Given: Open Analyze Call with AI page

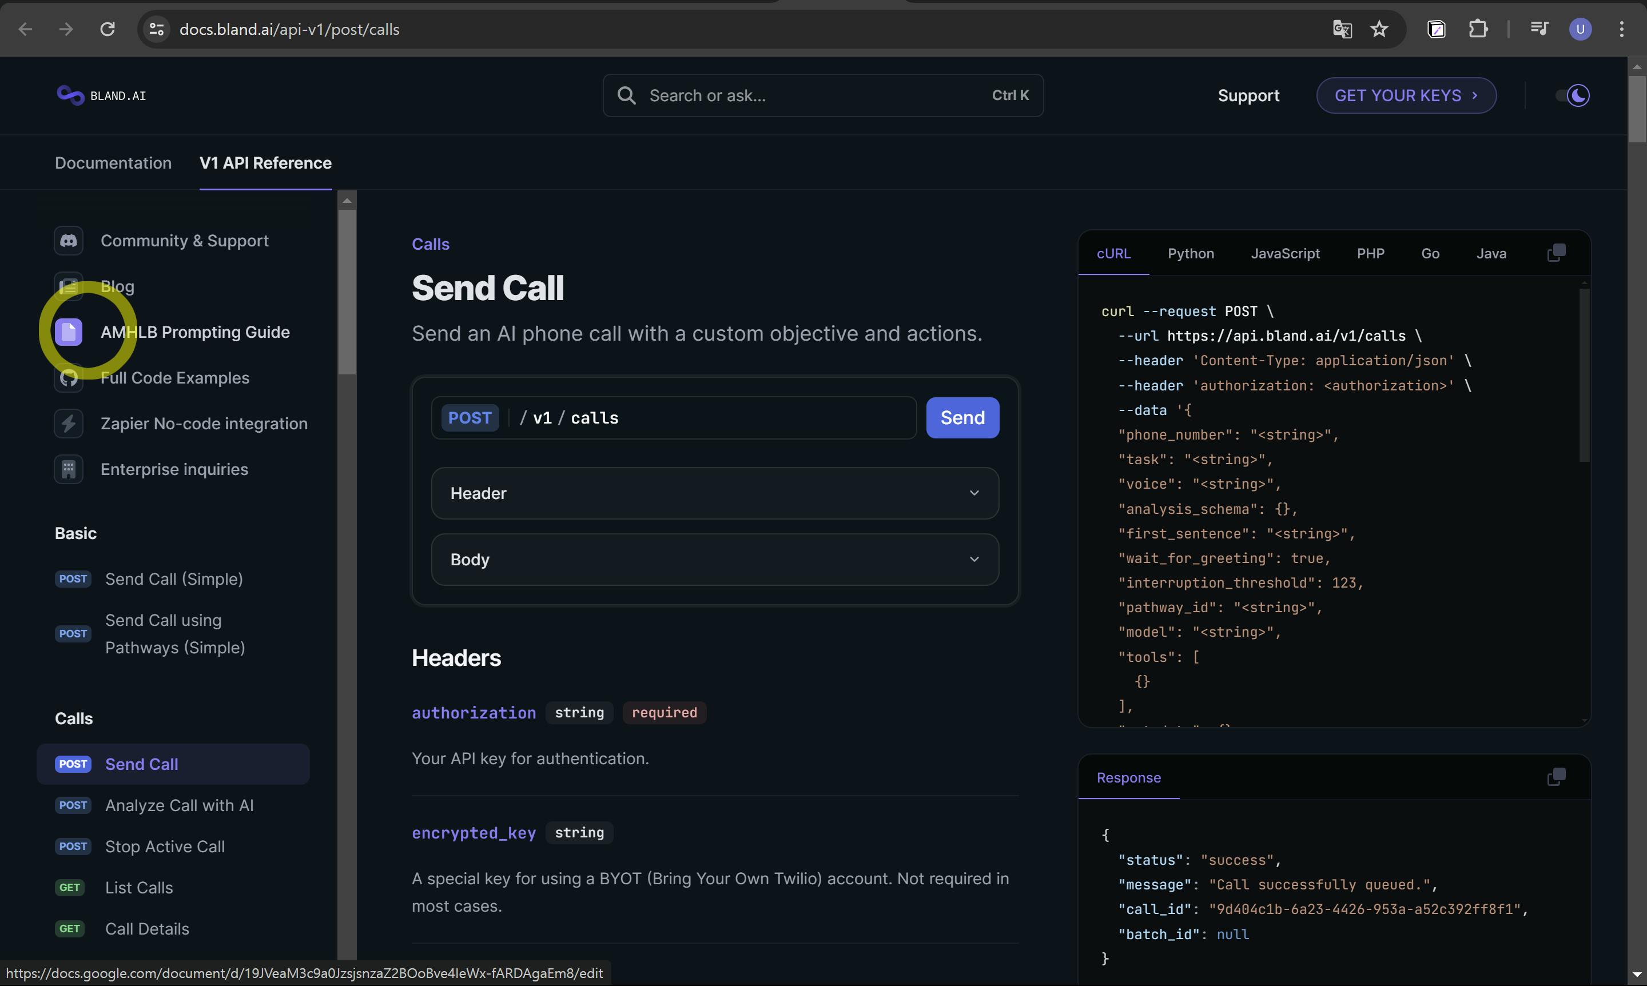Looking at the screenshot, I should click(179, 805).
